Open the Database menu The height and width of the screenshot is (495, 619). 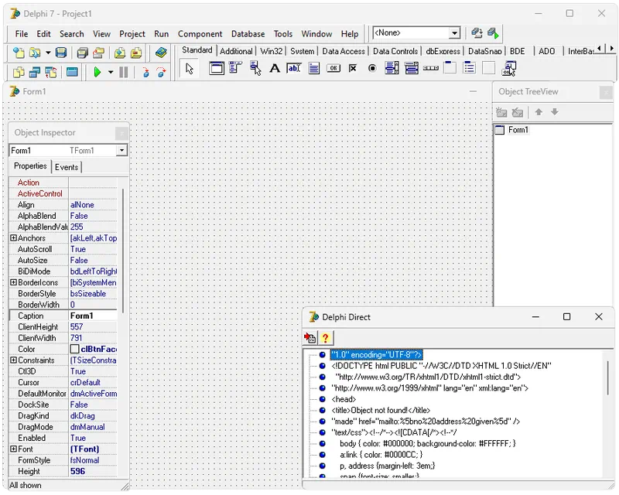click(x=248, y=34)
